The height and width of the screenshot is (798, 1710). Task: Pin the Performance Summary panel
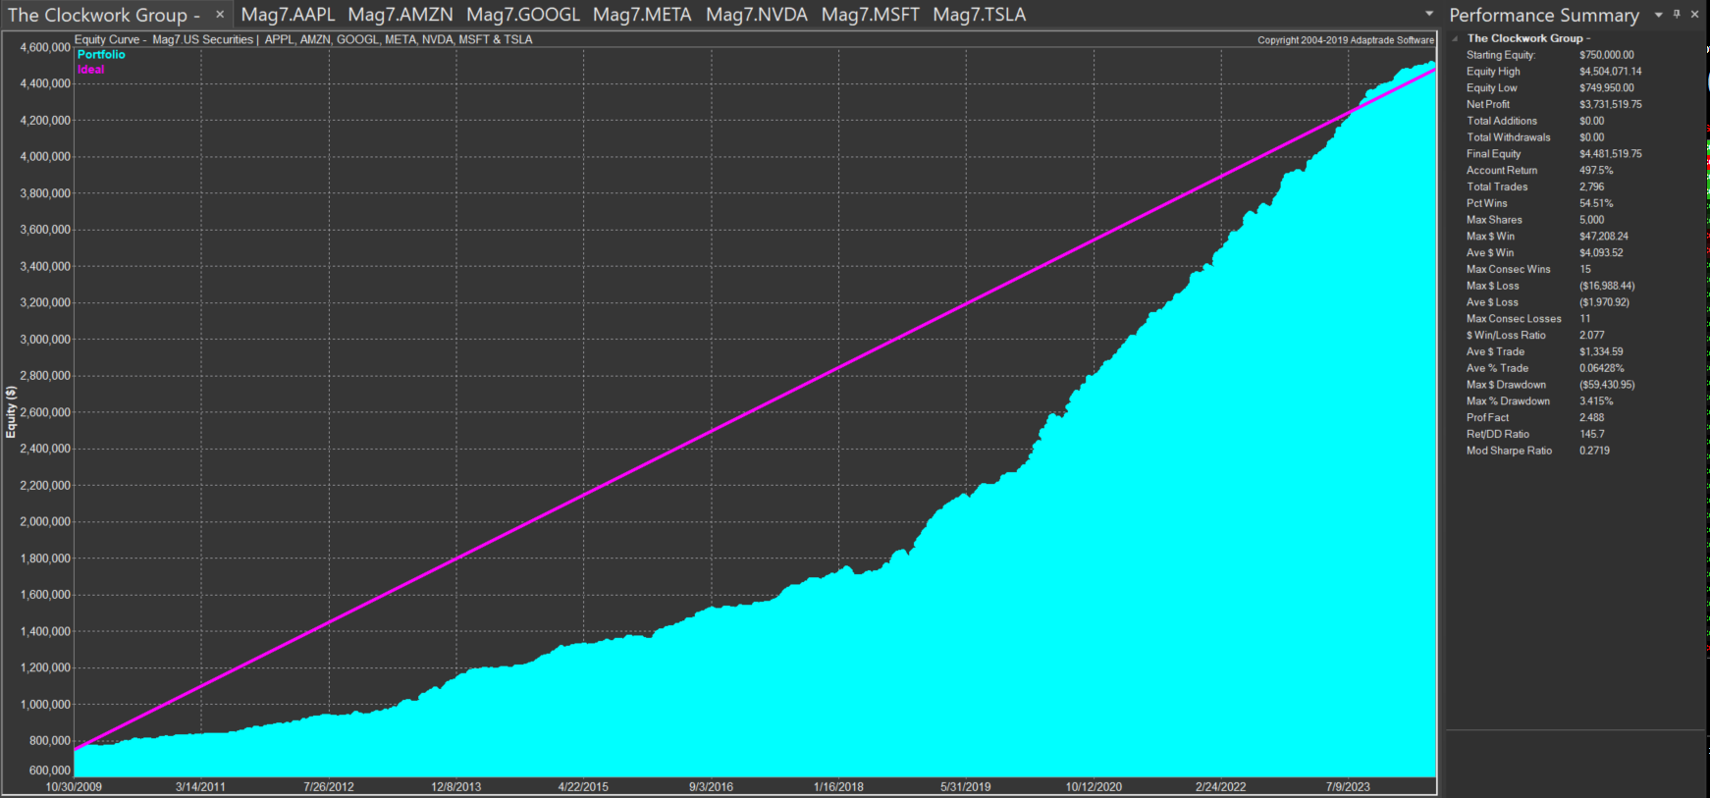pos(1677,15)
